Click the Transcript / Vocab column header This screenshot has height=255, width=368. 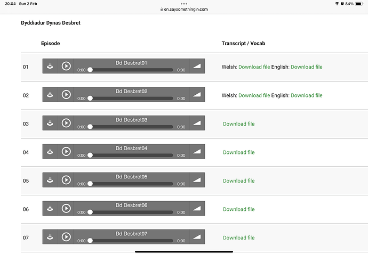(243, 43)
